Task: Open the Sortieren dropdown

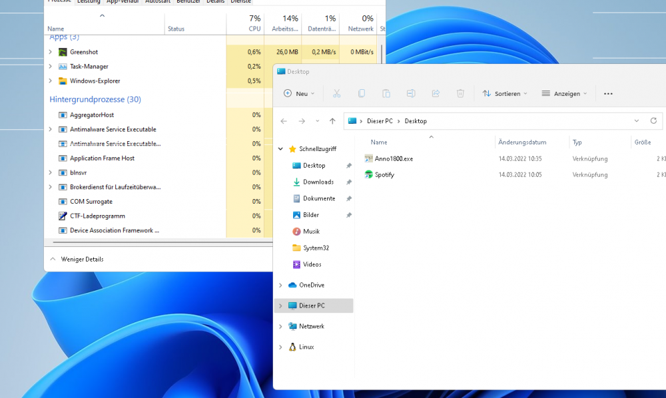Action: point(505,93)
